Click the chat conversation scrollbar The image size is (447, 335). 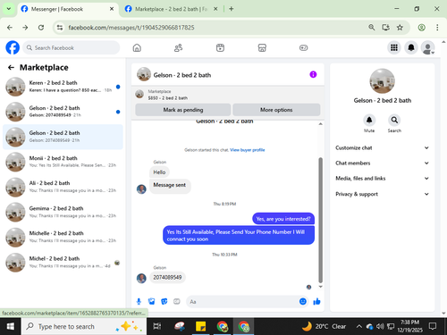320,221
